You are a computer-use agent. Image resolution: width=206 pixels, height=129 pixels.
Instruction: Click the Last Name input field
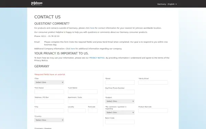tap(83, 92)
